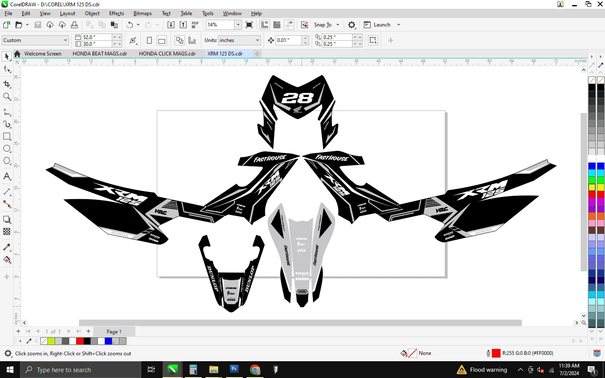Pick the red swatch in document palette

[x=80, y=341]
